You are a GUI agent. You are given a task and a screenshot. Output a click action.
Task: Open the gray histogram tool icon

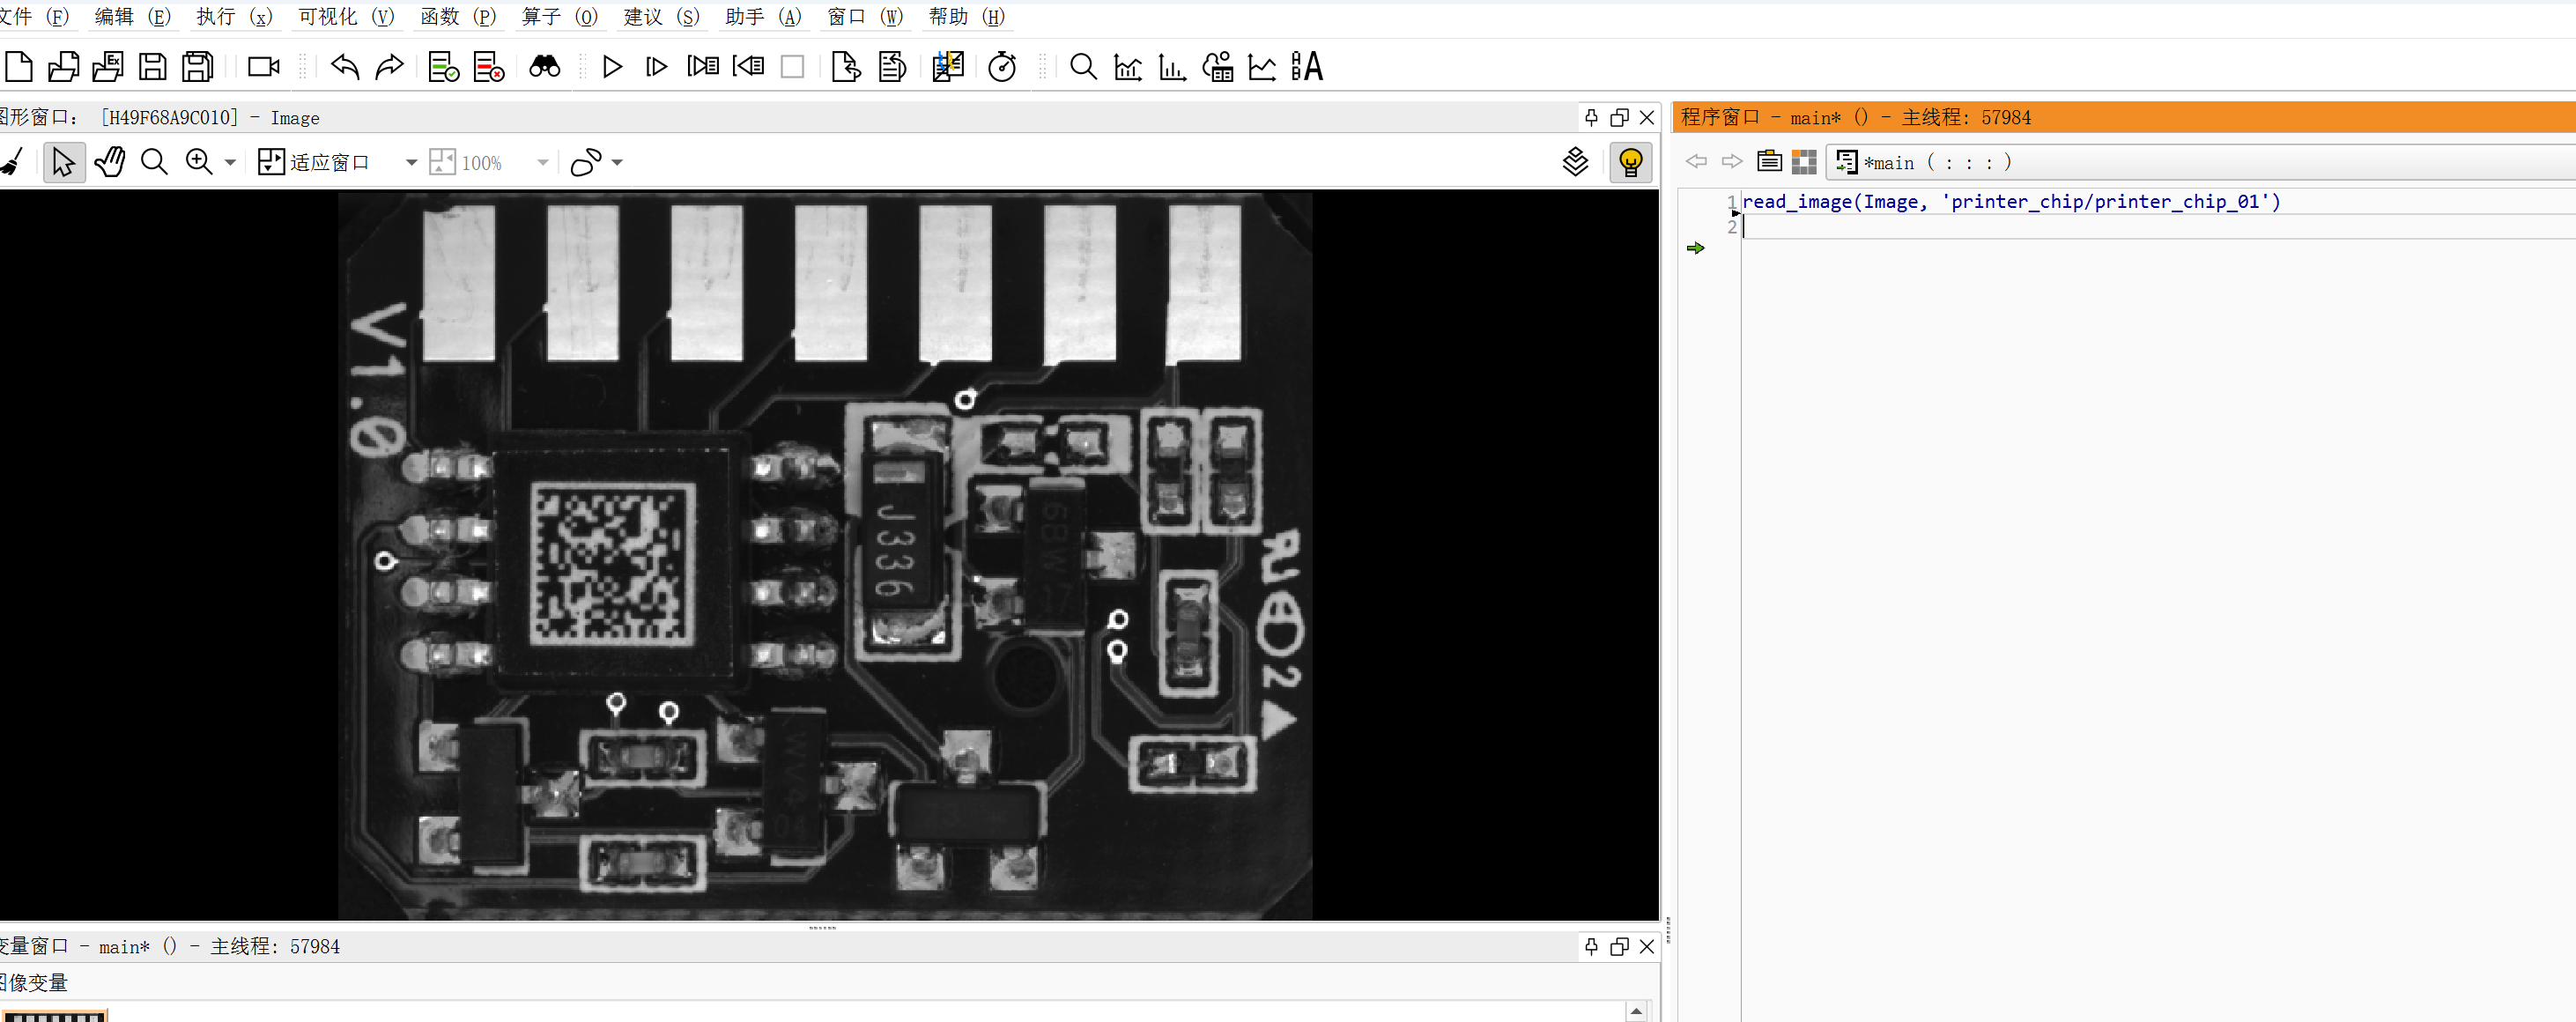[x=1128, y=67]
